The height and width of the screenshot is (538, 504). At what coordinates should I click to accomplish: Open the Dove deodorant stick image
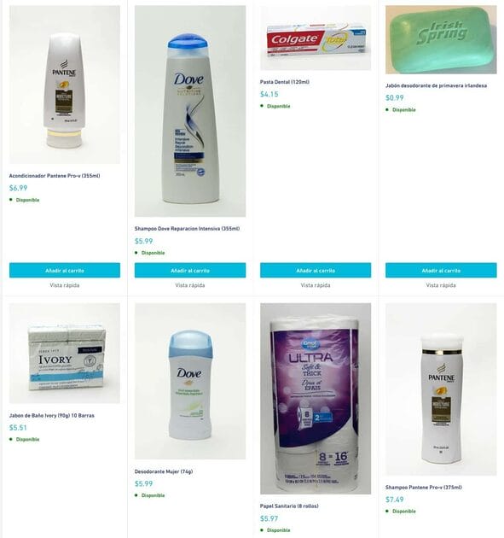click(190, 381)
